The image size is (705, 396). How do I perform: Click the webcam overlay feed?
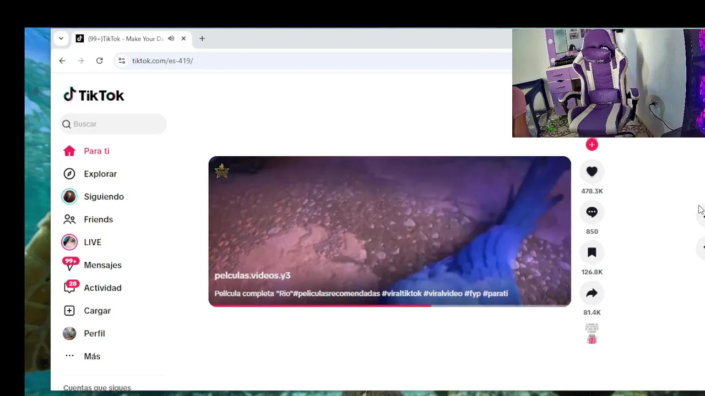coord(609,83)
